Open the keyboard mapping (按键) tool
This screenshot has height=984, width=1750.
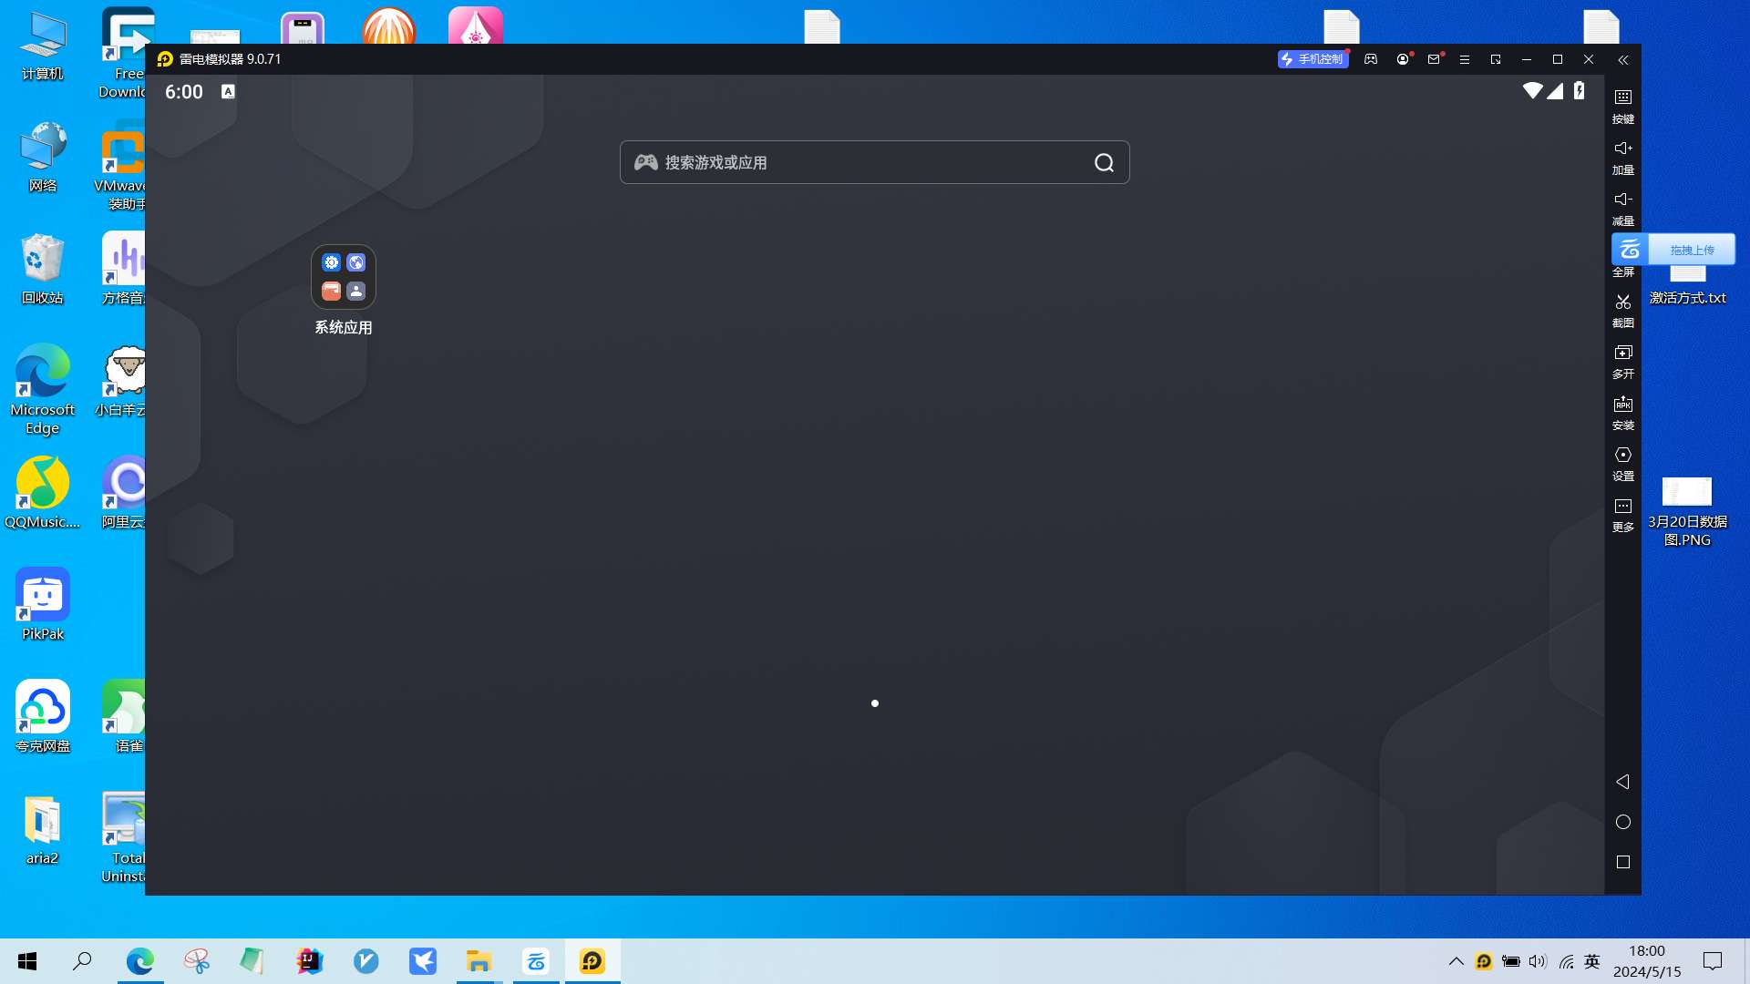[1622, 97]
